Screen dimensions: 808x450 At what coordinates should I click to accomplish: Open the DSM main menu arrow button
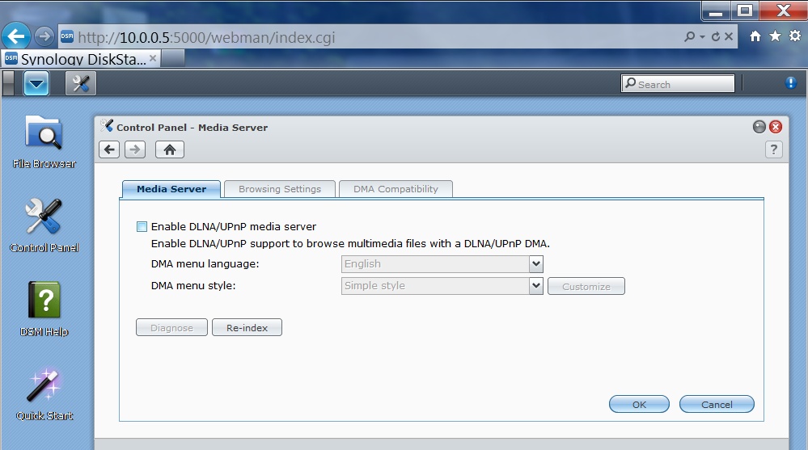click(x=36, y=83)
